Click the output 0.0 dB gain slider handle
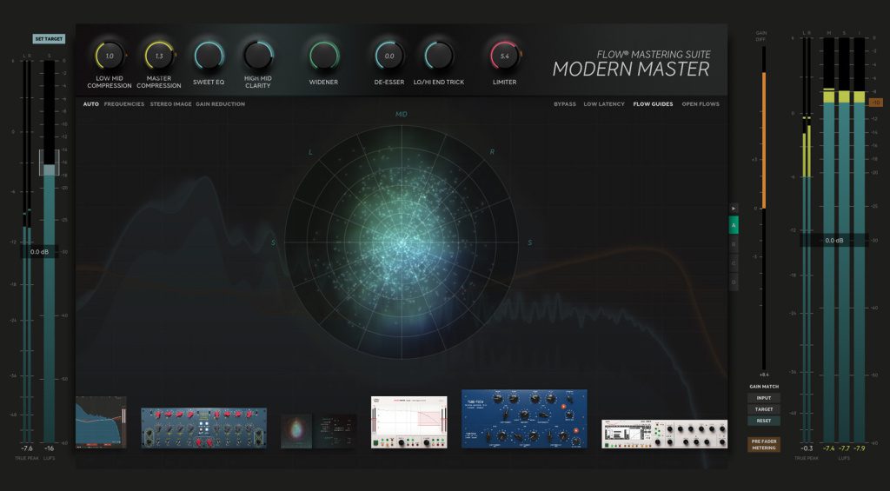The image size is (890, 491). [x=834, y=241]
